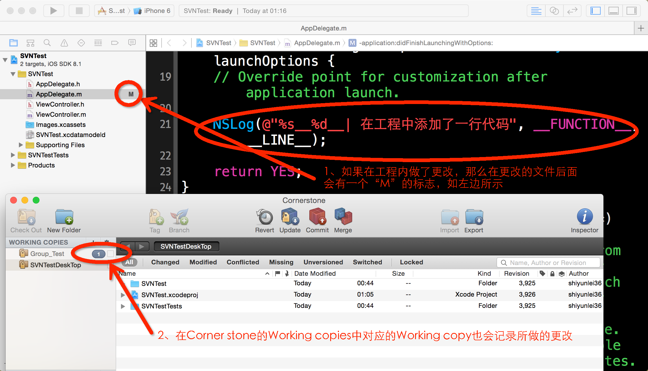The height and width of the screenshot is (371, 648).
Task: Click AppDelegate.m in jump bar
Action: [x=312, y=43]
